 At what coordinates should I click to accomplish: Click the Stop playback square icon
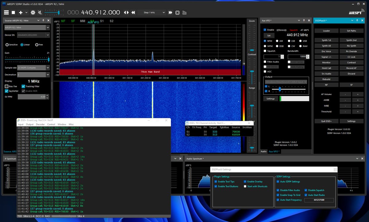[x=13, y=13]
